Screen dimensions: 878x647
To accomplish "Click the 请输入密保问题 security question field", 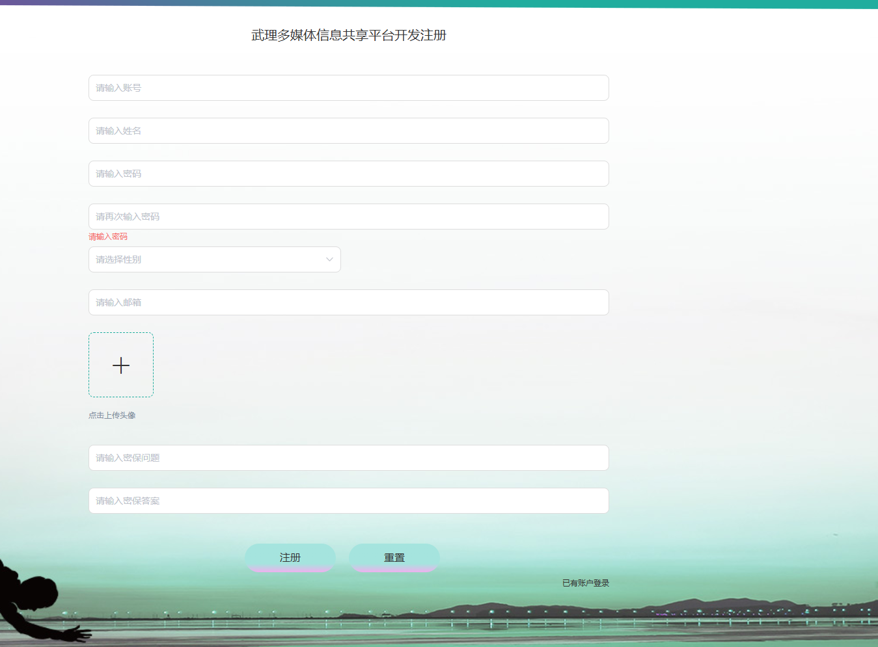I will pos(349,458).
